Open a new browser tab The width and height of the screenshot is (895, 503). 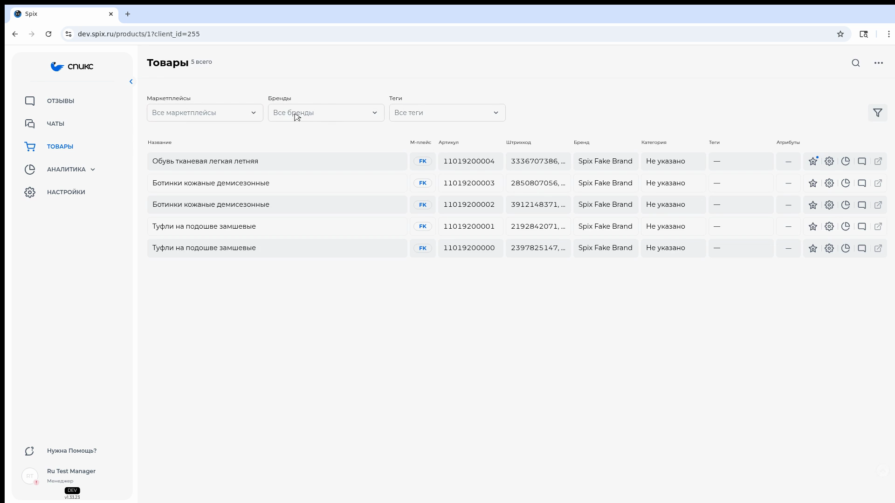(128, 14)
